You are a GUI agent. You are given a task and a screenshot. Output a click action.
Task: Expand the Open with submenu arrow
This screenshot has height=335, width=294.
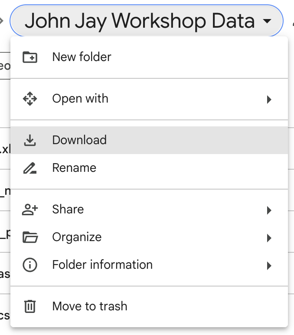pyautogui.click(x=269, y=100)
